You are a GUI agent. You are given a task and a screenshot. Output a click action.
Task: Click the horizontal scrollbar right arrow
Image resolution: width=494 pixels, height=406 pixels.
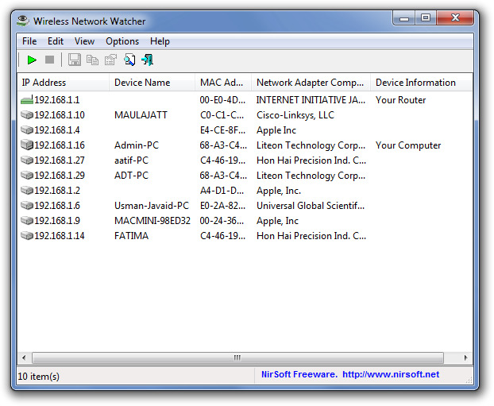tap(465, 358)
